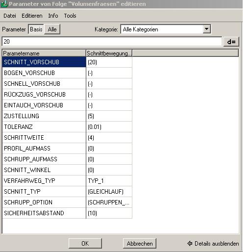251x252 pixels.
Task: Click the d= button beside input
Action: [231, 42]
